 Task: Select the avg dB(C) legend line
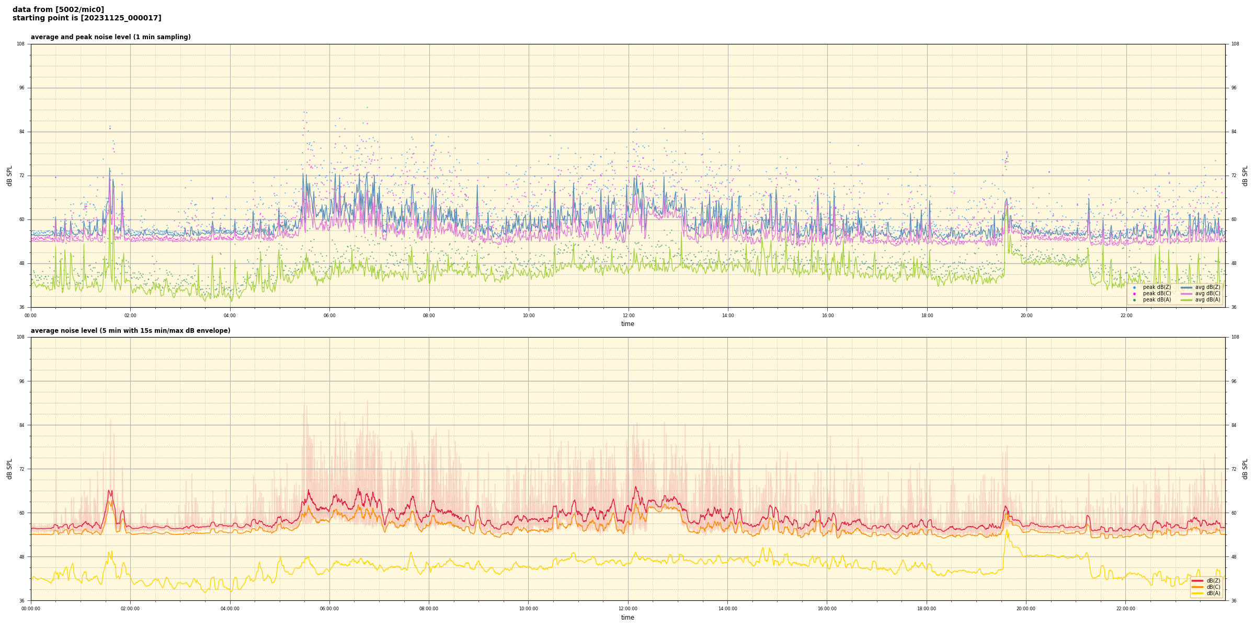(x=1186, y=294)
